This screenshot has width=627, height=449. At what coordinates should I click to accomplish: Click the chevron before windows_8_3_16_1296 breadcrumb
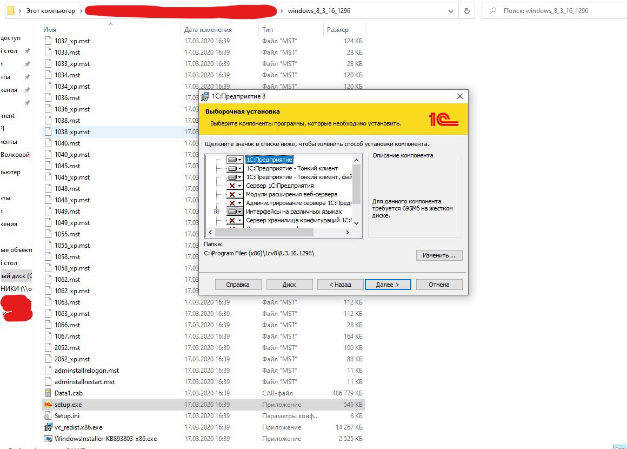point(282,11)
